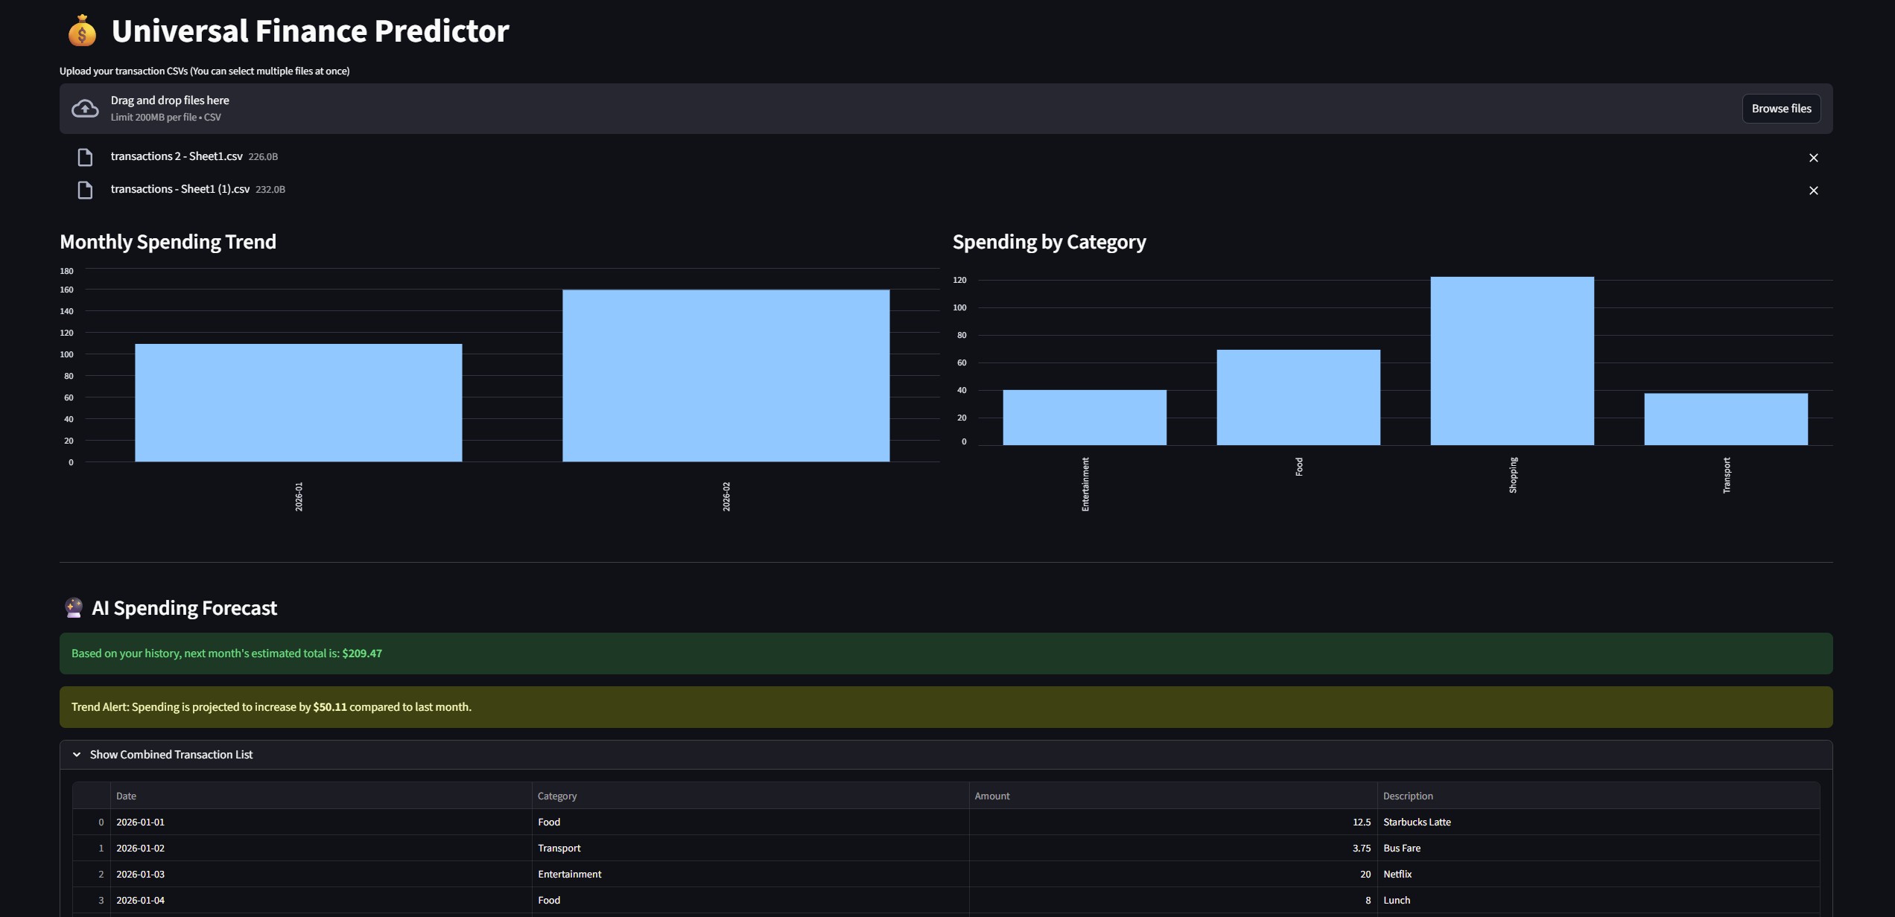
Task: Click file icon beside transactions 2 - Sheet1.csv
Action: coord(85,157)
